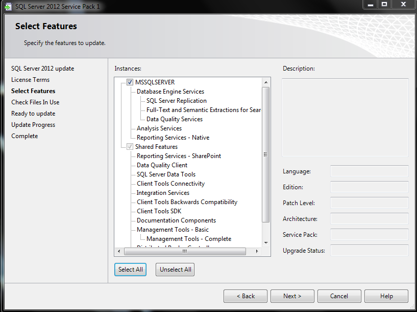Viewport: 417px width, 312px height.
Task: Click the Select All button
Action: coord(131,270)
